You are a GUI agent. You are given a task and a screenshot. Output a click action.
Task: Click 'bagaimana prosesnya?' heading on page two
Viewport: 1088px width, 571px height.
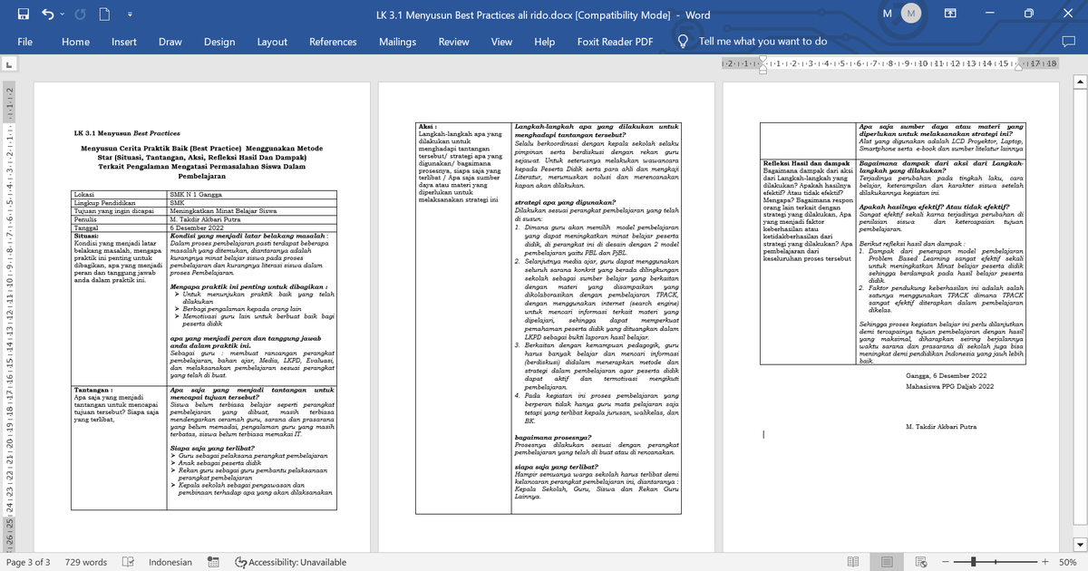550,436
